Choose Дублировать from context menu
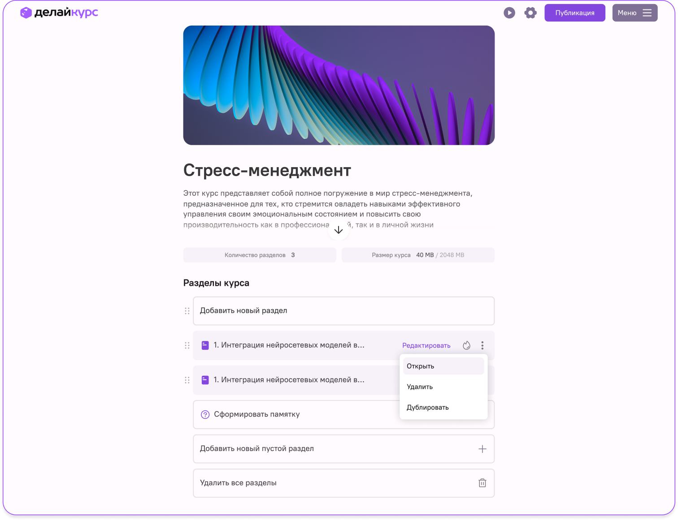 point(443,407)
